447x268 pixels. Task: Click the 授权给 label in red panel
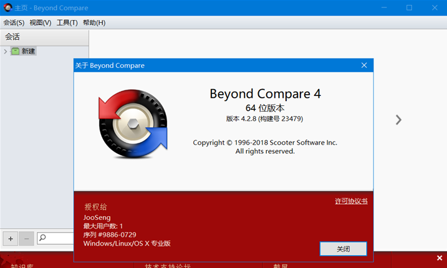coord(95,207)
